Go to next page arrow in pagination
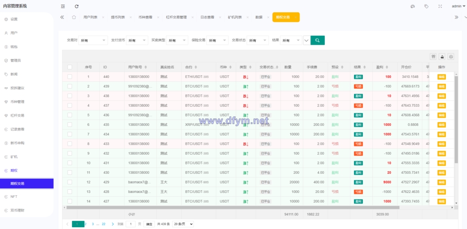467x229 pixels. [113, 224]
